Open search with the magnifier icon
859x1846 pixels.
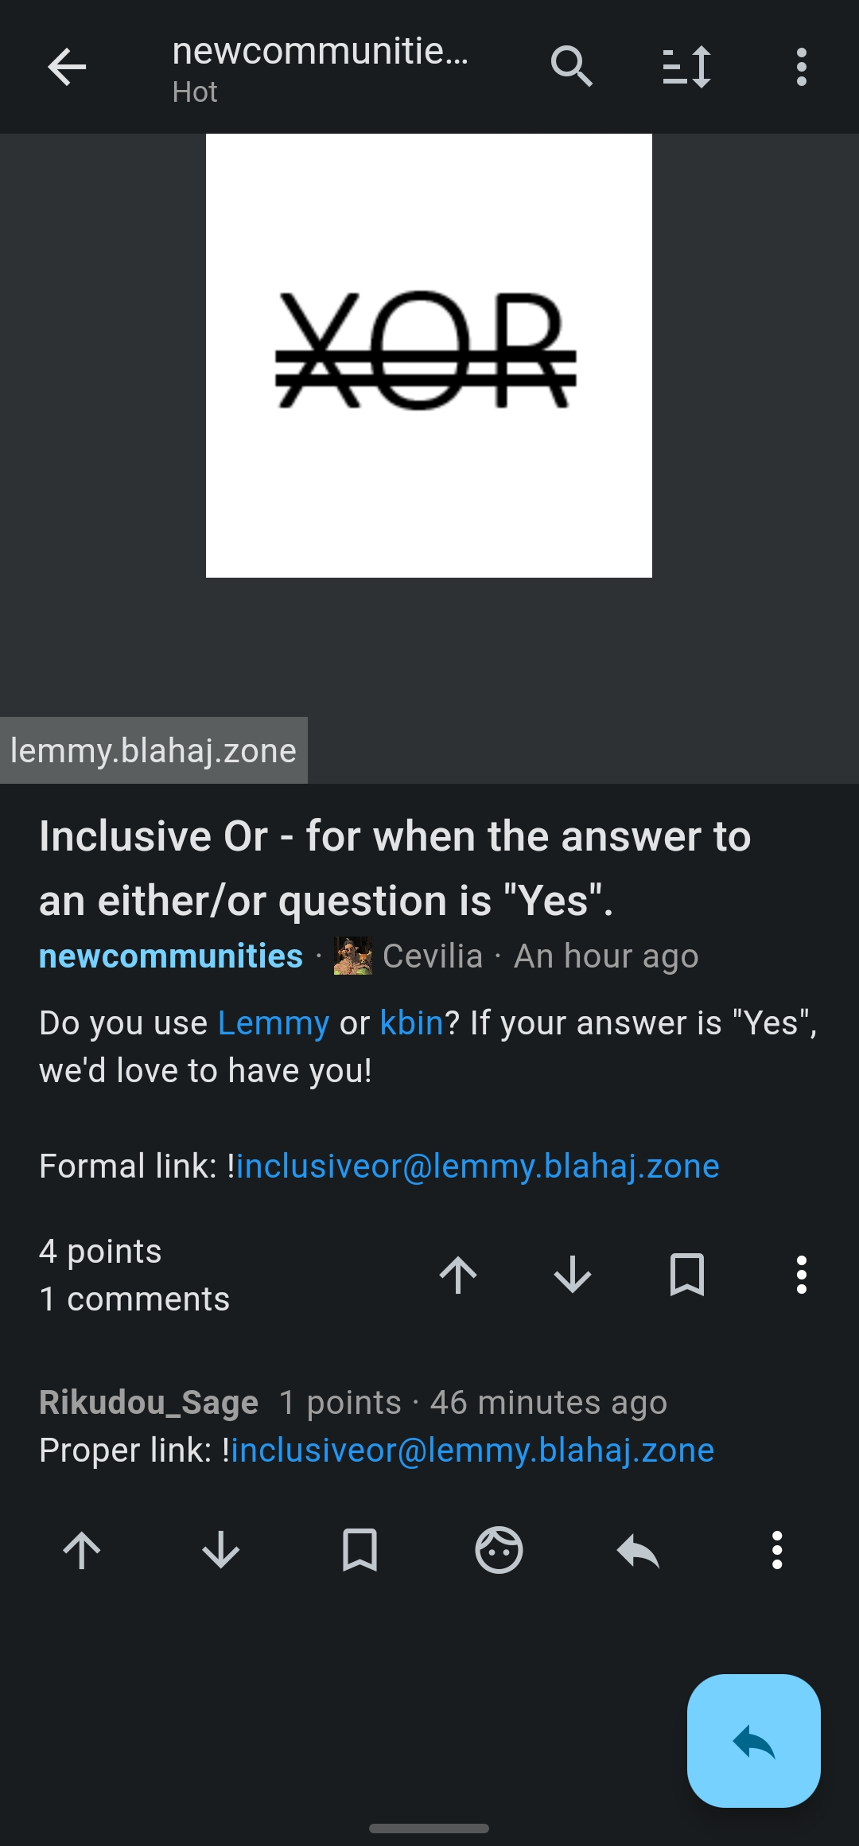pyautogui.click(x=572, y=67)
